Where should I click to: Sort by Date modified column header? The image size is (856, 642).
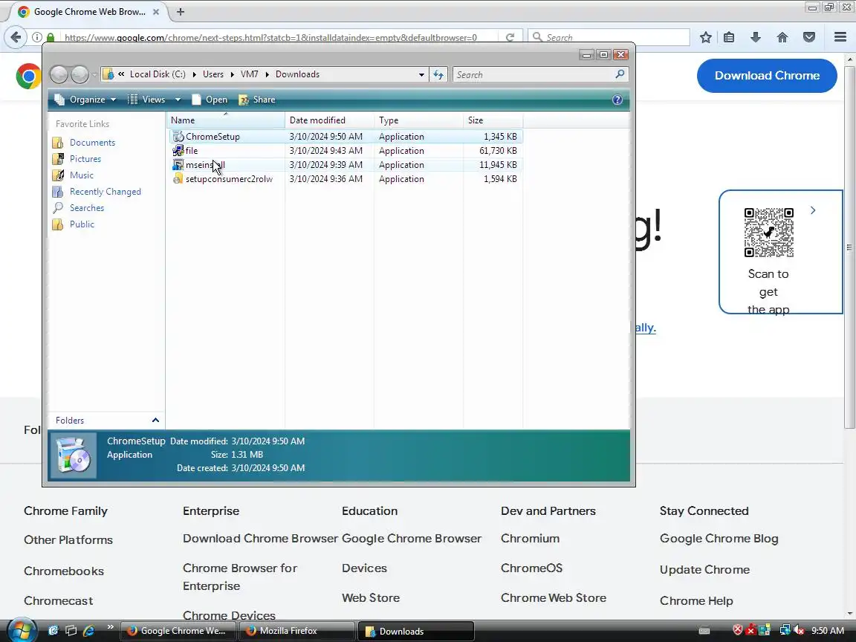coord(329,120)
